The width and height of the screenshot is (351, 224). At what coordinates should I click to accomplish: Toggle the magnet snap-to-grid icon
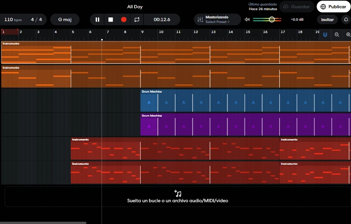325,34
